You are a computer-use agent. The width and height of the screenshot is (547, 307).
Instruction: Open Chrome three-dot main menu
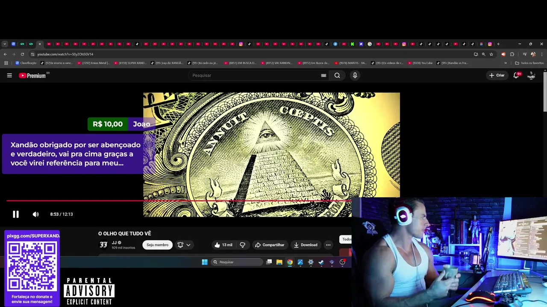tap(542, 54)
